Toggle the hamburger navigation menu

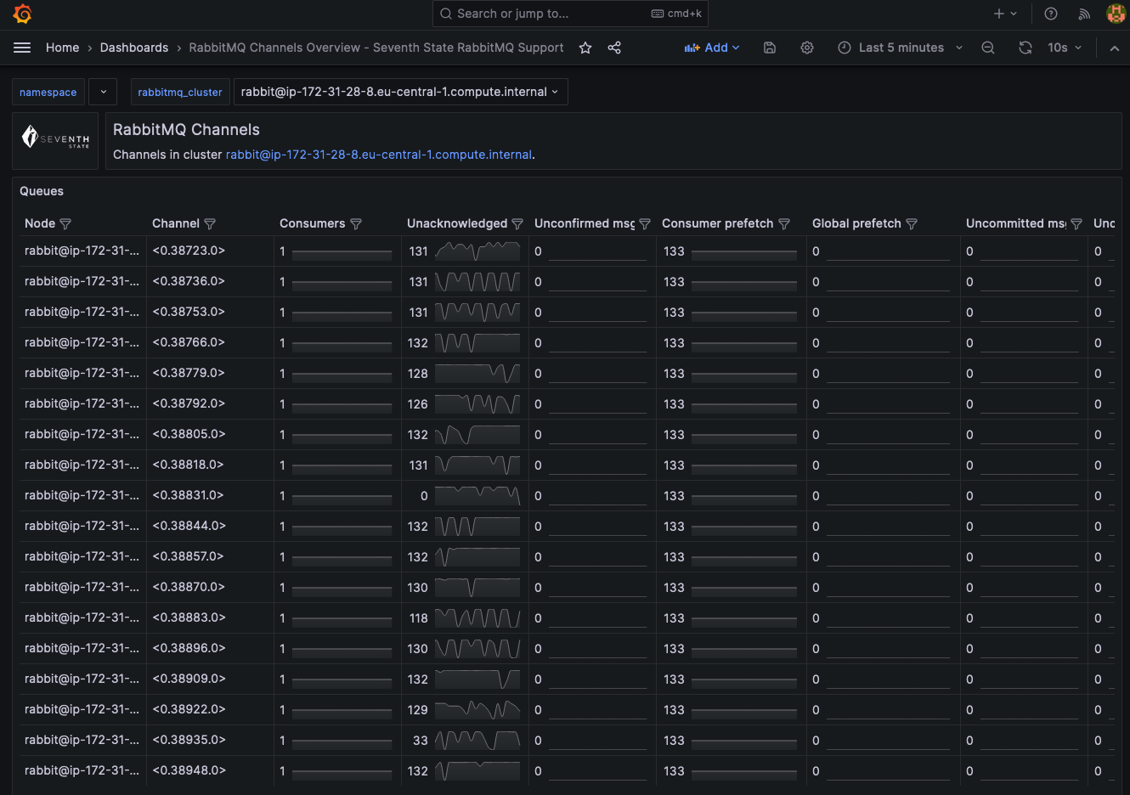22,48
